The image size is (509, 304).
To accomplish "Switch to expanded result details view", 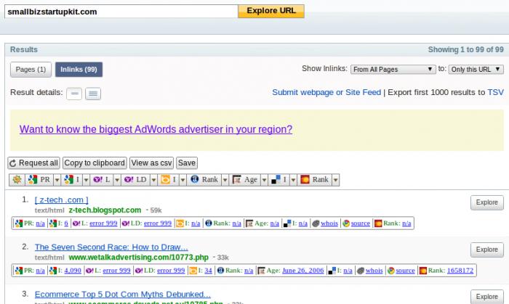I will 93,94.
